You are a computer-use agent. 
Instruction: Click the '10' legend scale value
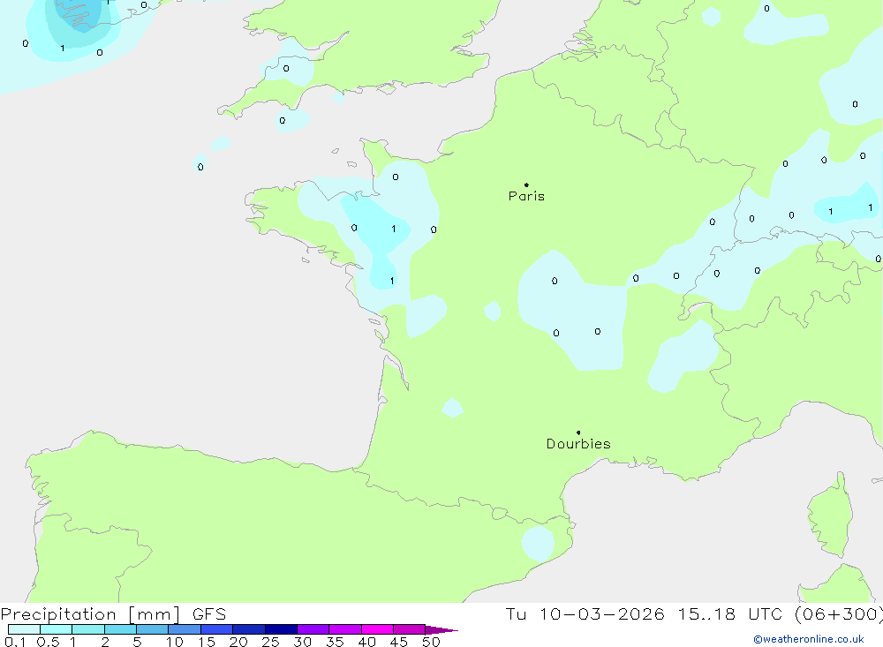click(x=175, y=642)
